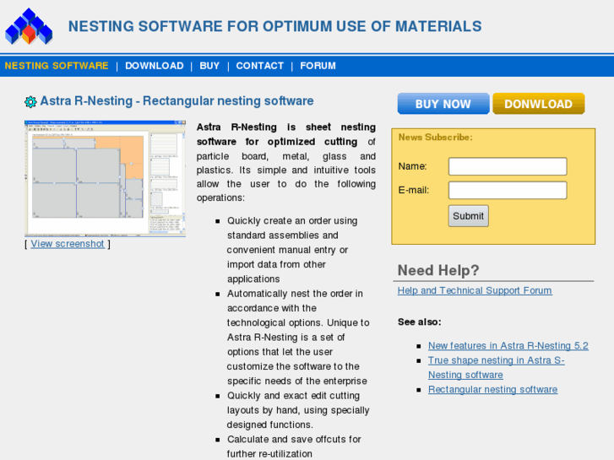Click the blue BUY NOW button
The image size is (614, 460).
pos(443,104)
